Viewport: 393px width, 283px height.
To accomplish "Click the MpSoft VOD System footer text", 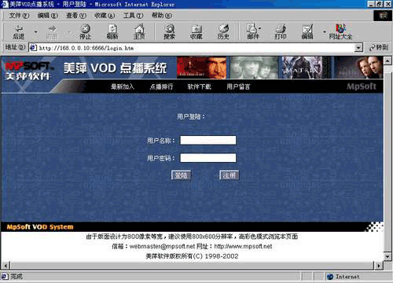I will pos(40,227).
